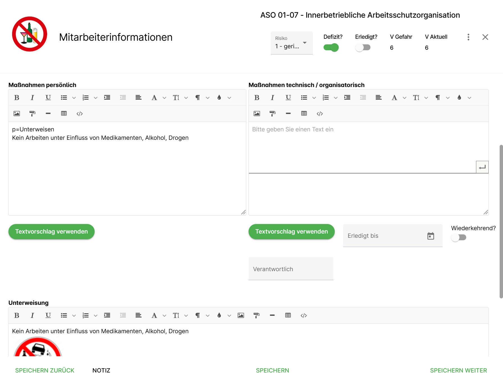Enable the Wiederkehrend switch
The image size is (503, 384).
(458, 237)
